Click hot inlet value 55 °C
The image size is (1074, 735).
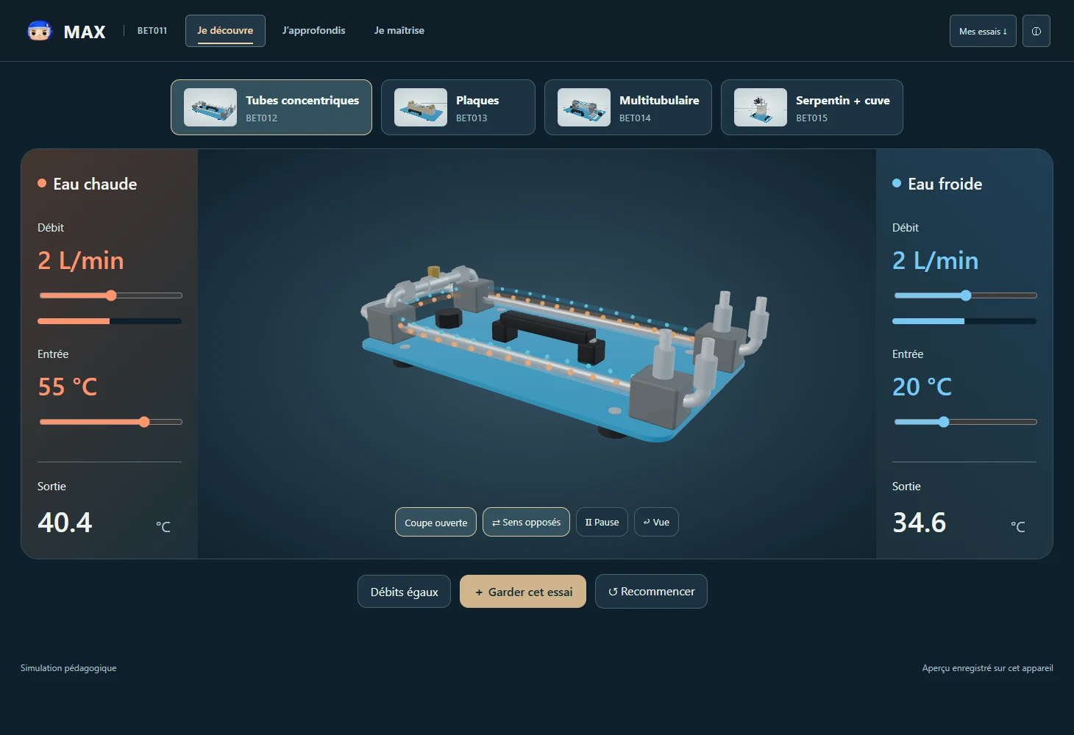click(x=68, y=387)
